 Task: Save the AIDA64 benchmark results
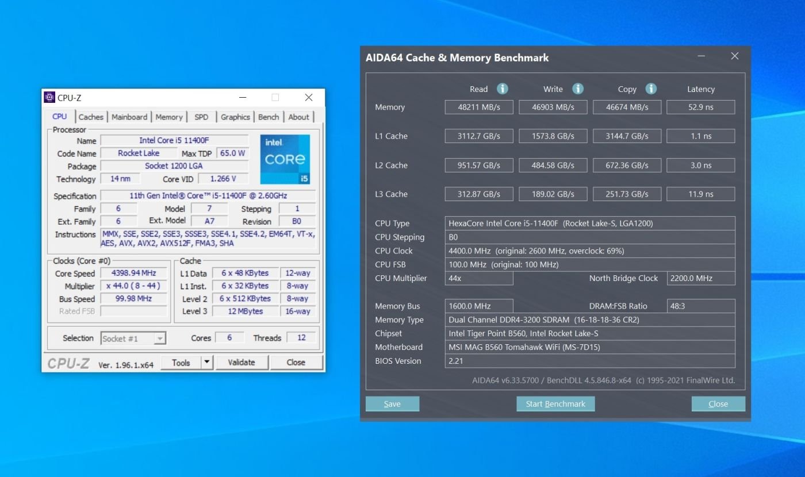click(x=392, y=404)
